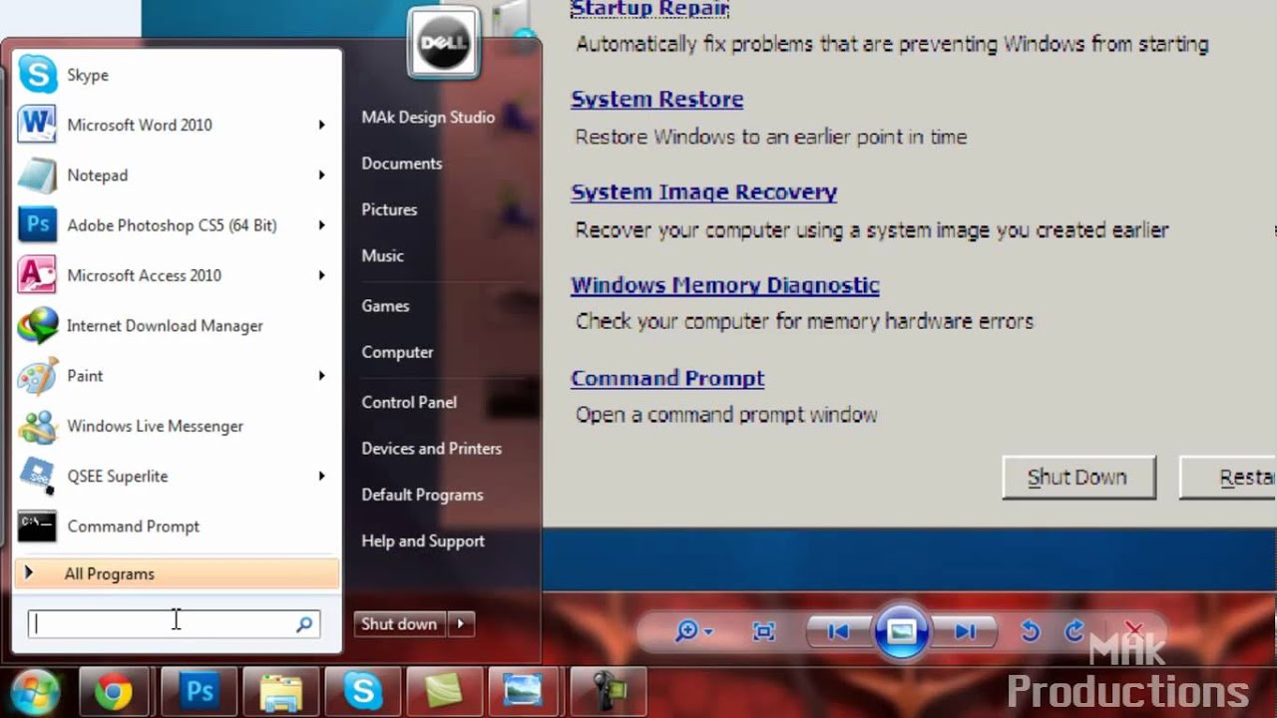Open MAk Design Studio user folder
This screenshot has height=718, width=1277.
coord(428,117)
